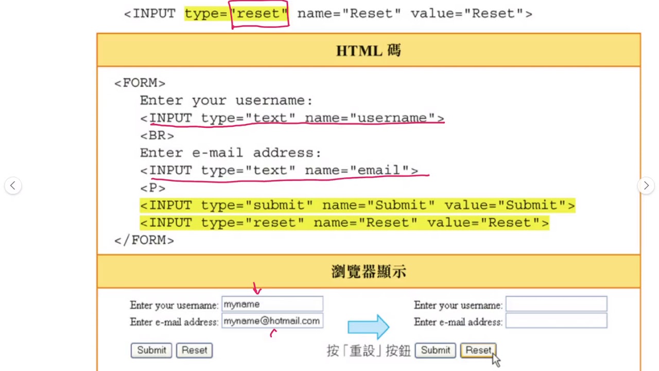
Task: Click Submit button beside the empty form
Action: tap(435, 350)
